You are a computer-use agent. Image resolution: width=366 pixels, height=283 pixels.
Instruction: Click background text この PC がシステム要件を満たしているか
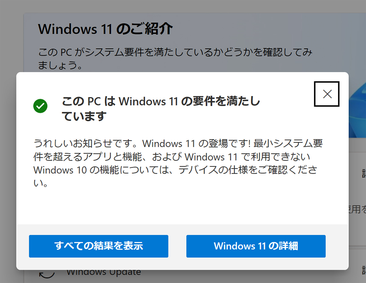(175, 52)
